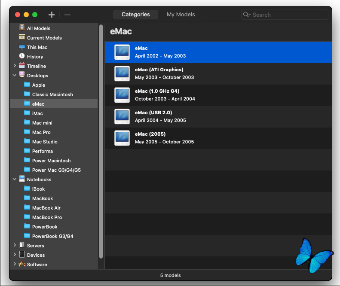Screen dimensions: 340x286
Task: Click the iMac folder icon
Action: 27,113
